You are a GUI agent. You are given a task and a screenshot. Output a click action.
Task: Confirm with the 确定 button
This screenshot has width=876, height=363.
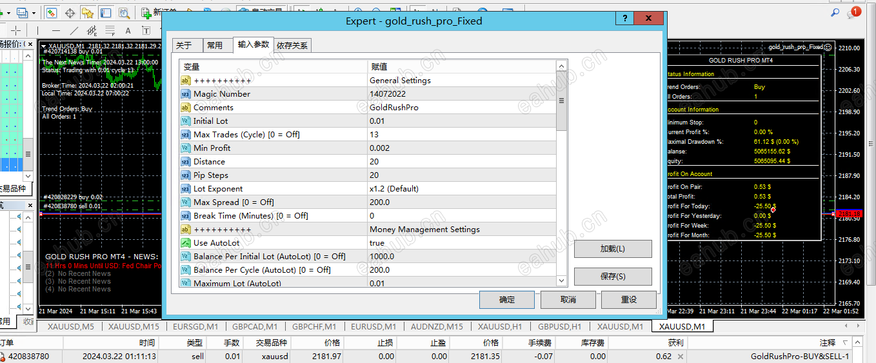coord(507,299)
